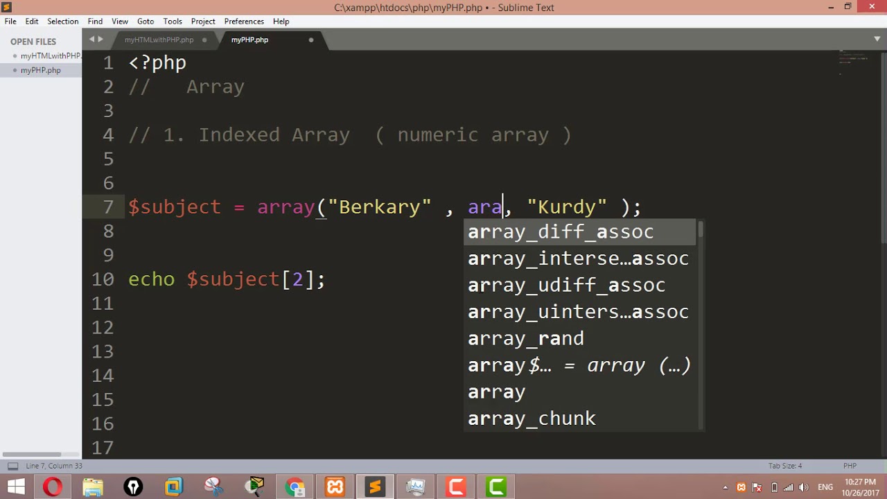Open Google Chrome from taskbar

click(295, 487)
